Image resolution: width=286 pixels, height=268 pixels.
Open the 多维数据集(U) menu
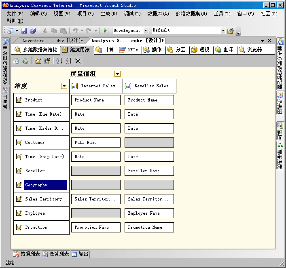(191, 14)
